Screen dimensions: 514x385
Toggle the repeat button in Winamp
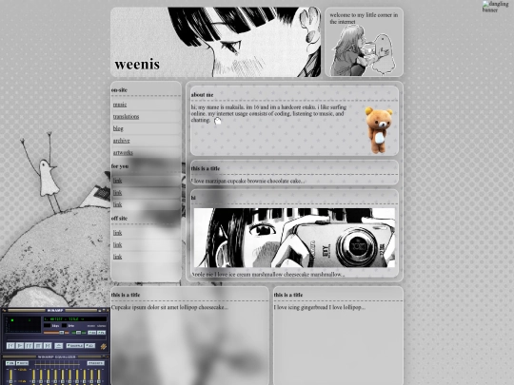(90, 345)
